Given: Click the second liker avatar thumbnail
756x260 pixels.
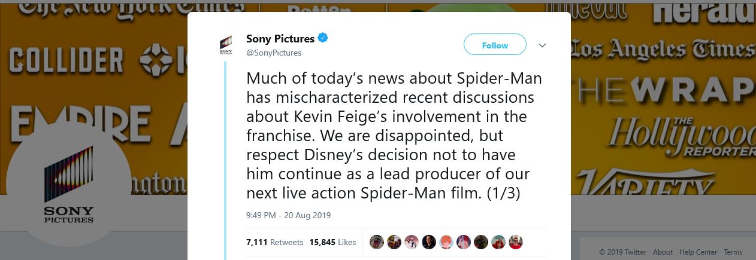Looking at the screenshot, I should click(394, 242).
